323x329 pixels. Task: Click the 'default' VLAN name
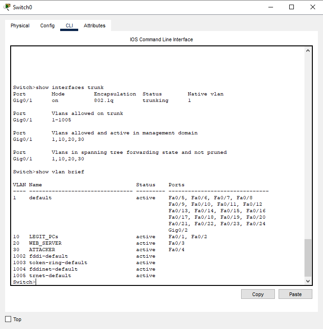(40, 198)
